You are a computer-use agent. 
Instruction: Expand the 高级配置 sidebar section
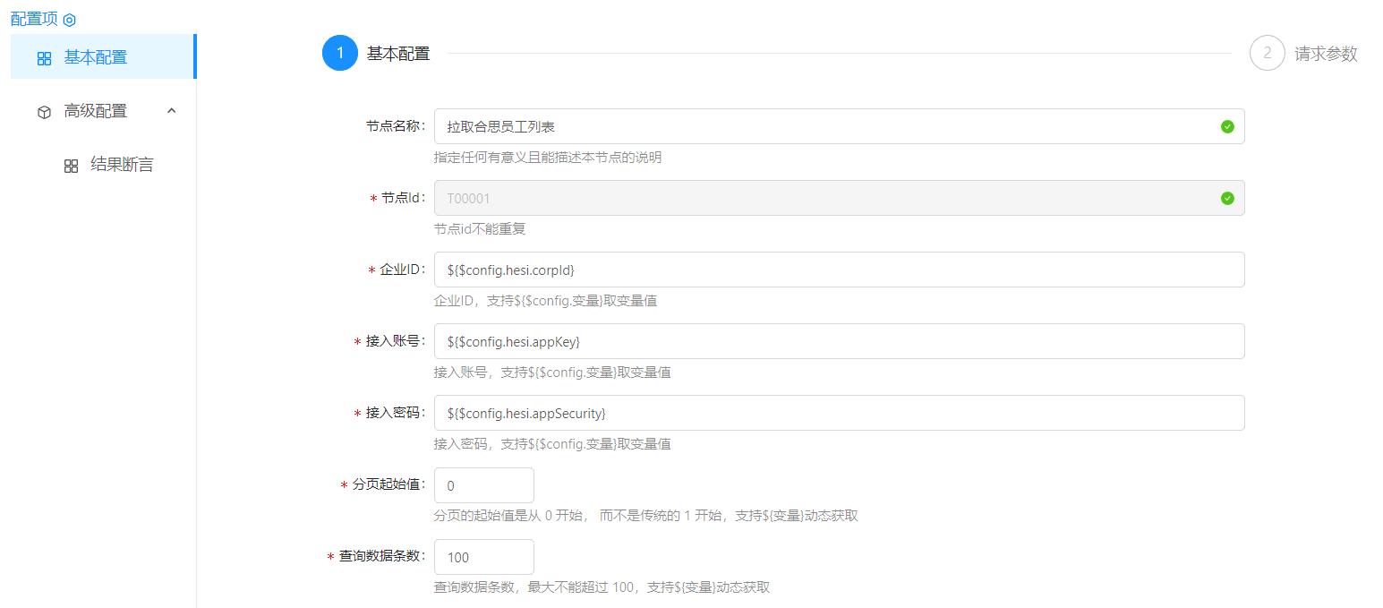coord(96,111)
